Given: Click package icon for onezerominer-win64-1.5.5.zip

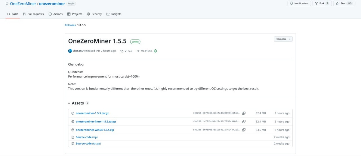Looking at the screenshot, I should 73,130.
